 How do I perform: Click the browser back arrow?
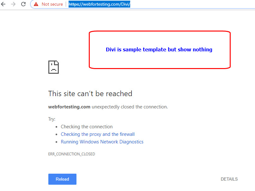tap(3, 4)
